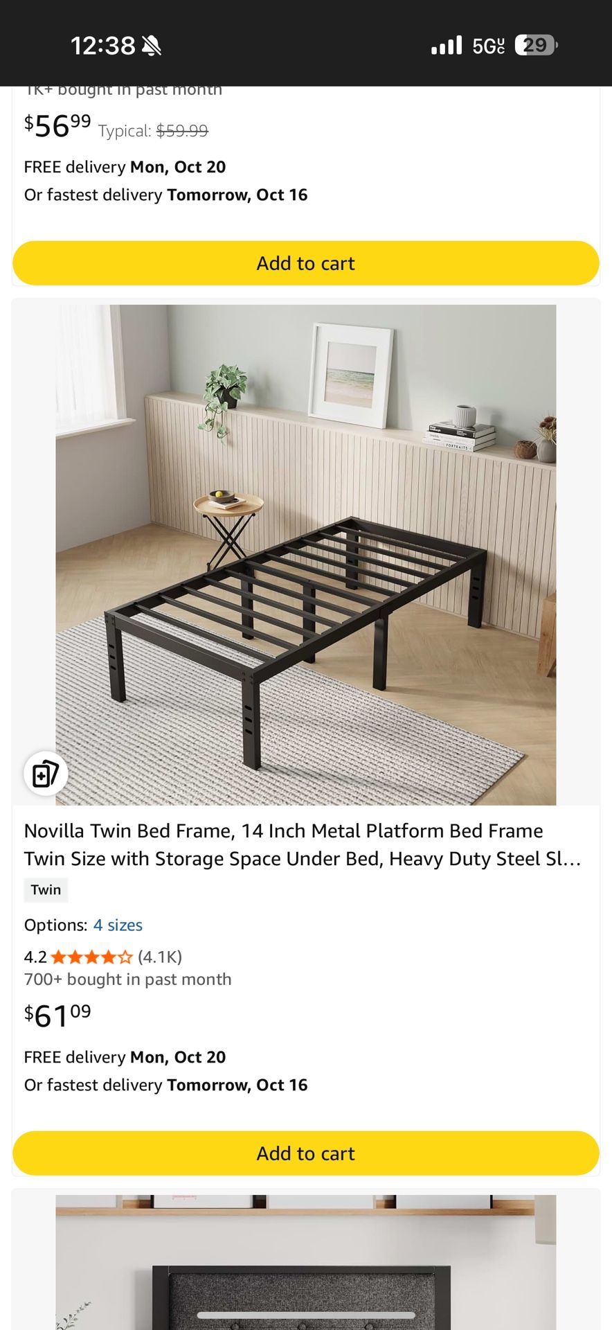The width and height of the screenshot is (612, 1330).
Task: Expand the 4.2 rating breakdown
Action: (35, 957)
